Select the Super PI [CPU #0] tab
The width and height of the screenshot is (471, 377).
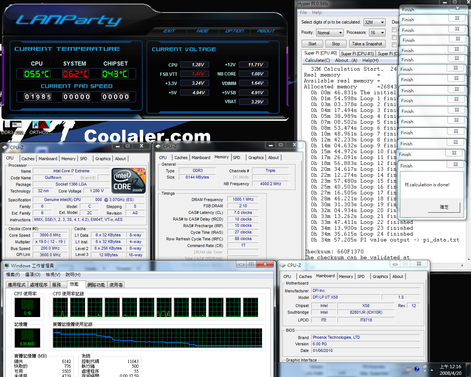pos(321,53)
